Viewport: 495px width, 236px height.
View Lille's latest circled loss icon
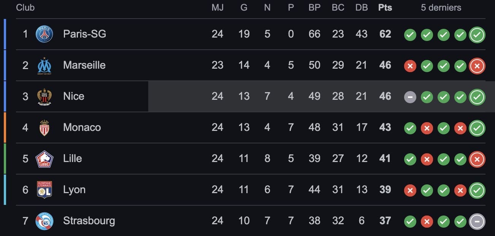click(x=477, y=159)
